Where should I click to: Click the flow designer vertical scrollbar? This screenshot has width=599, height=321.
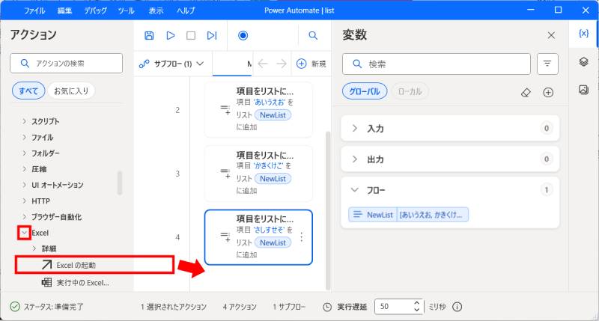328,210
